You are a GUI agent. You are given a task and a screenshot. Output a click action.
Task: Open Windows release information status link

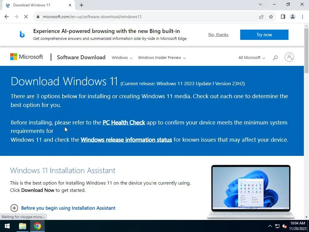pos(126,140)
